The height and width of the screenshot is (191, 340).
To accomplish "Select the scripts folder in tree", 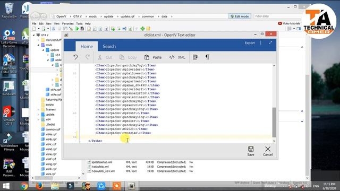I will [x=49, y=105].
